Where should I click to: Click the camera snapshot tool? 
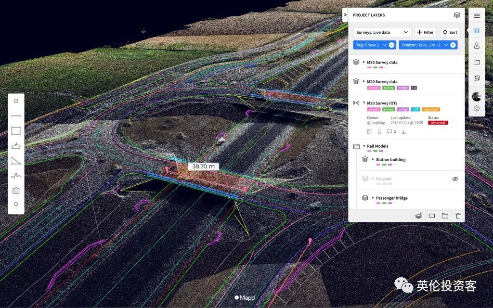16,191
